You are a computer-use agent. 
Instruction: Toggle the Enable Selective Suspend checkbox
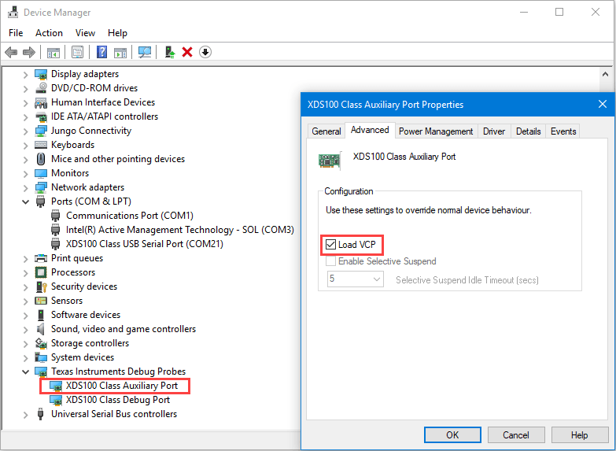[x=330, y=261]
